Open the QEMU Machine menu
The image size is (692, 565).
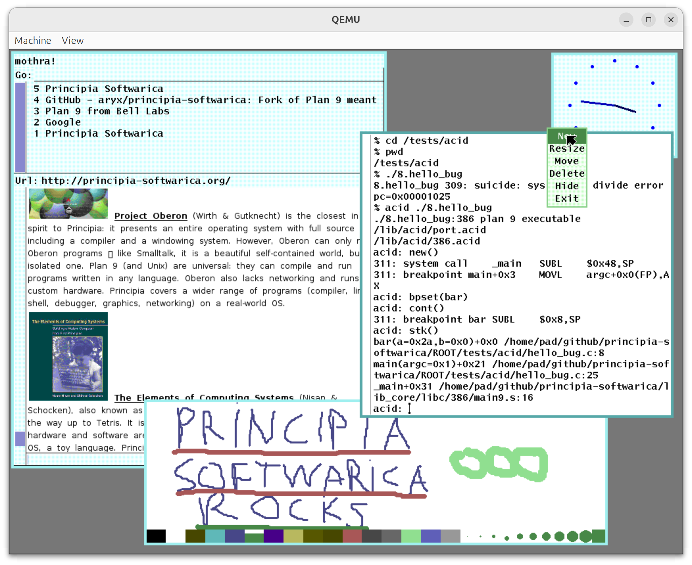pyautogui.click(x=32, y=40)
